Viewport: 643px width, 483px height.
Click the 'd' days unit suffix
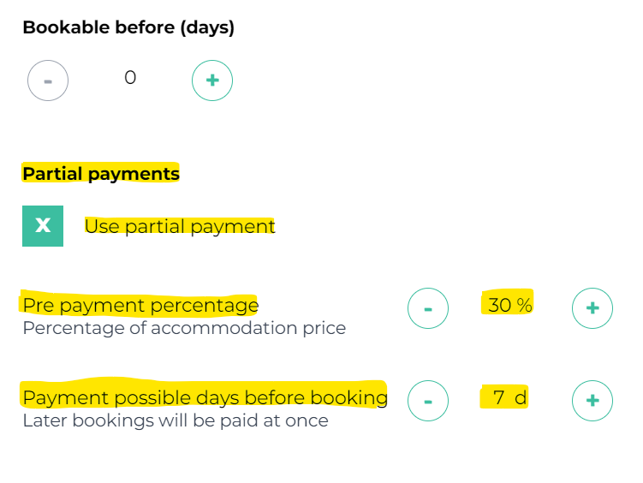[521, 397]
